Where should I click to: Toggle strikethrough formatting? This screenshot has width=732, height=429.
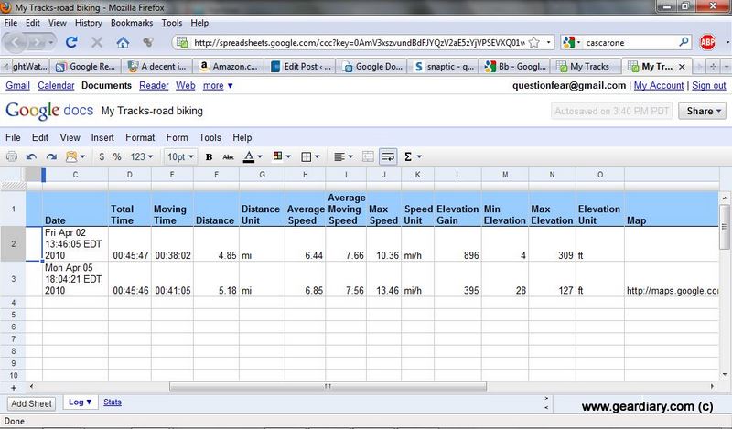tap(228, 156)
